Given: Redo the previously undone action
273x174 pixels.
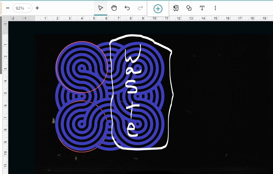Looking at the screenshot, I should [140, 8].
